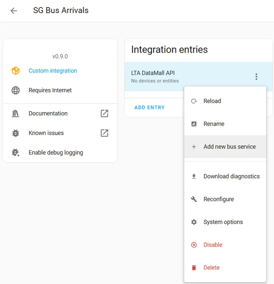Click the bug-play icon for debug logging

pyautogui.click(x=16, y=153)
